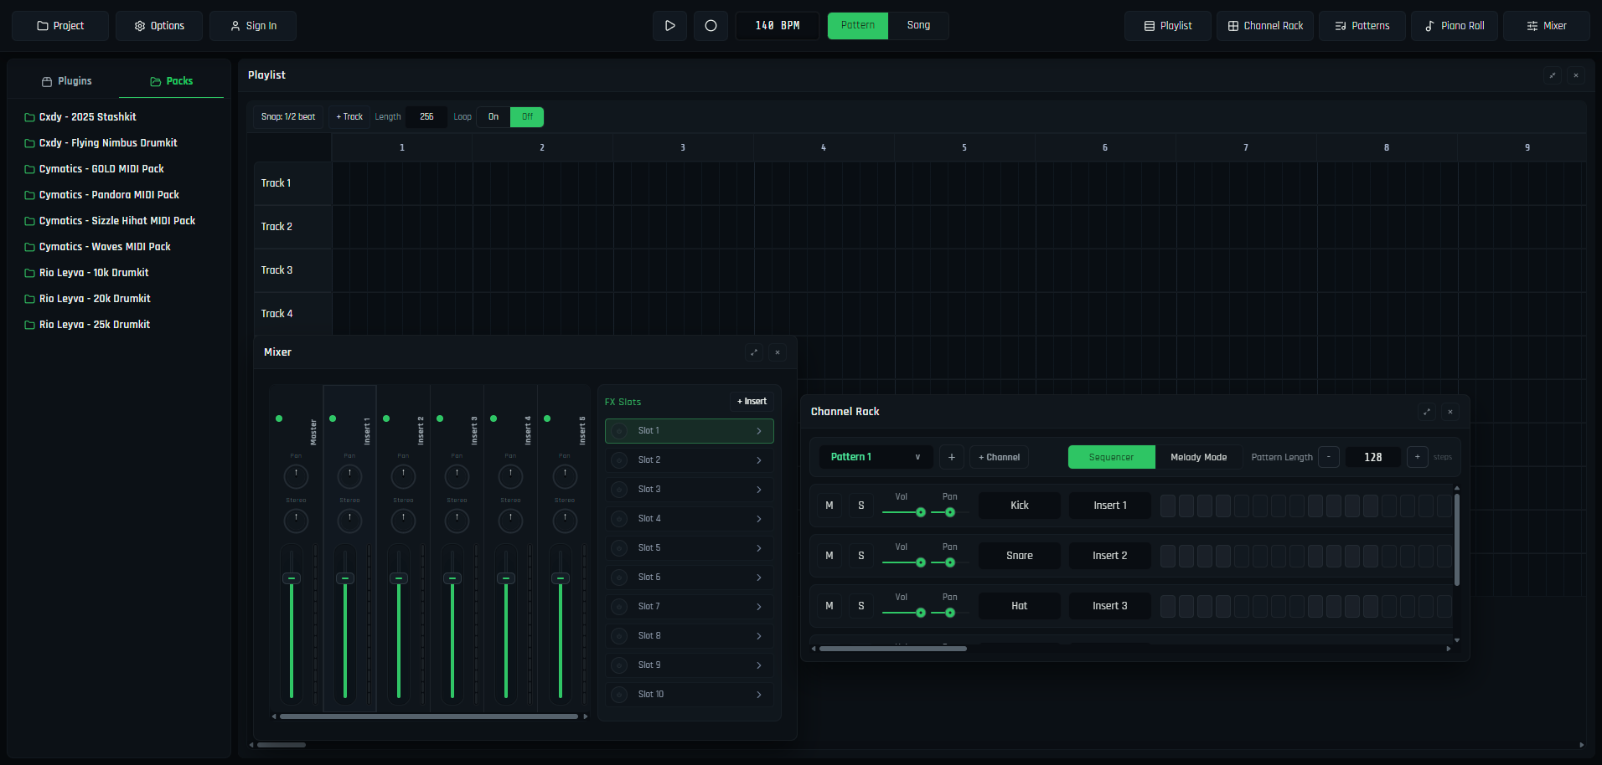Adjust the Master volume fader
The height and width of the screenshot is (765, 1602).
click(x=292, y=578)
